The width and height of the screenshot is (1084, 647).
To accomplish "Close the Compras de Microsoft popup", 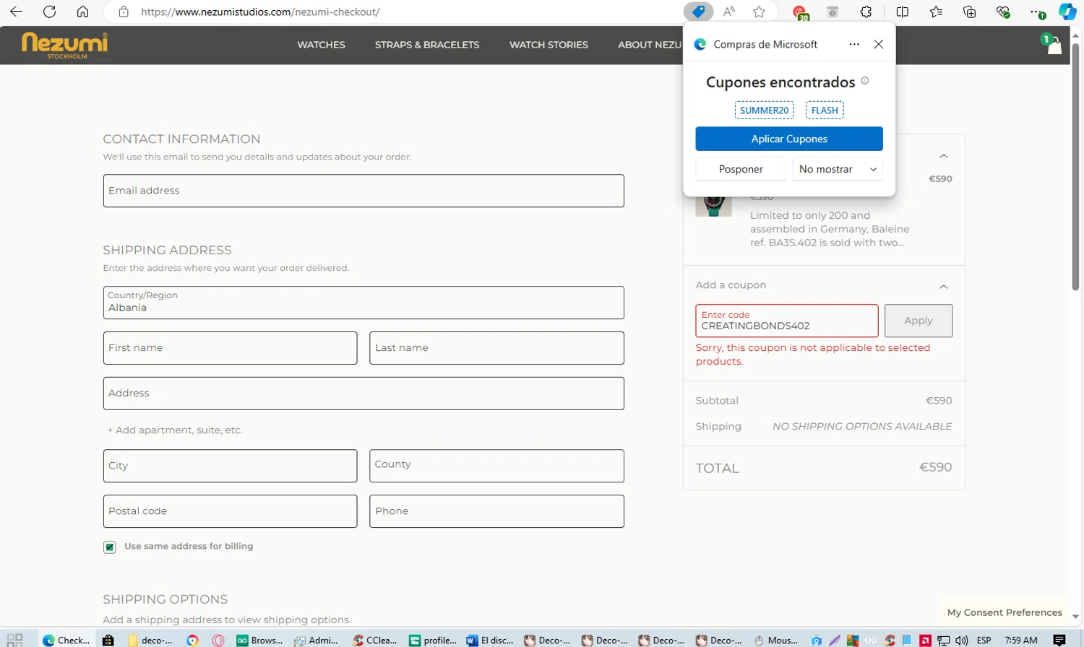I will click(x=879, y=44).
